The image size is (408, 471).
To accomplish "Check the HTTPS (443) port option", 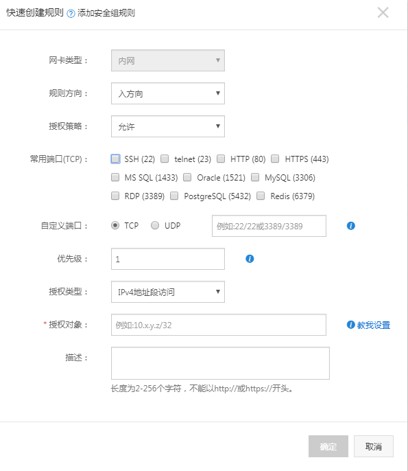I will coord(275,159).
